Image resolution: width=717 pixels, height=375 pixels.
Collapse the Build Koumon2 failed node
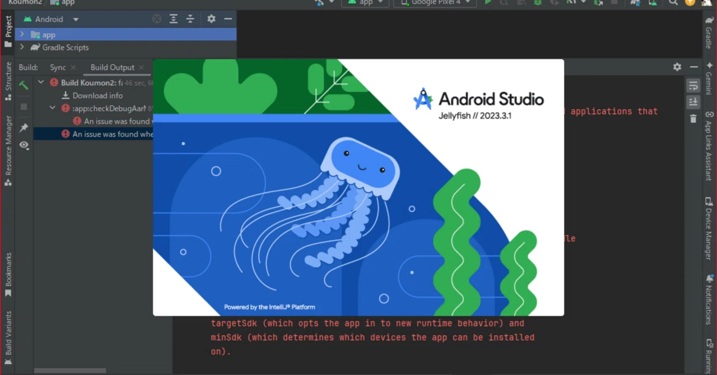(x=41, y=82)
